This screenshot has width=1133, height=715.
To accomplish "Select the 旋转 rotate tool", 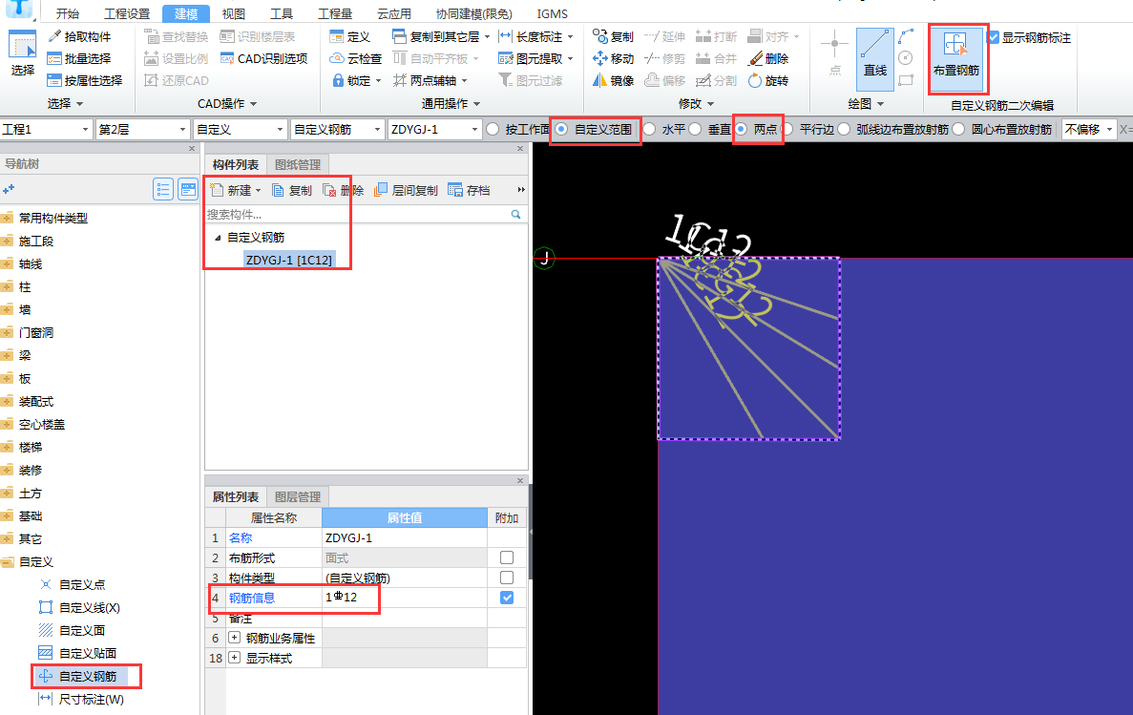I will (x=768, y=80).
